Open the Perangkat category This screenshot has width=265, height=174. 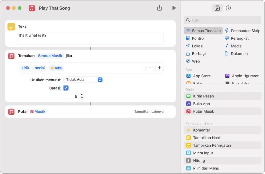pyautogui.click(x=237, y=38)
